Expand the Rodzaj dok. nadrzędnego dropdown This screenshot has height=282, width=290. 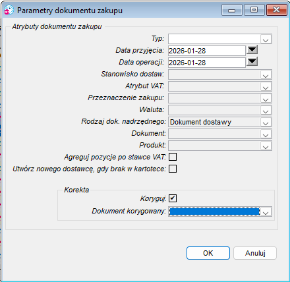[x=266, y=122]
